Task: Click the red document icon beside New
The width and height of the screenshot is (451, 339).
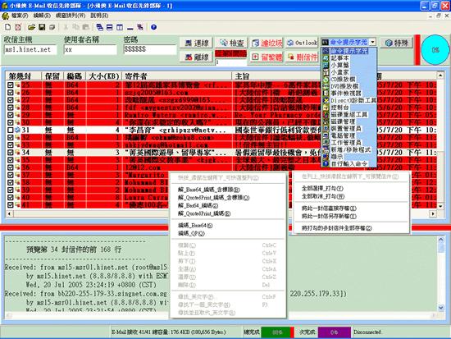Action: (x=18, y=27)
